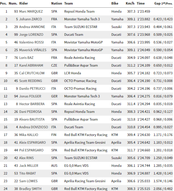The height and width of the screenshot is (191, 174).
Task: Click Karel ABRAHAM's lap time 1'24.109
Action: point(143,66)
